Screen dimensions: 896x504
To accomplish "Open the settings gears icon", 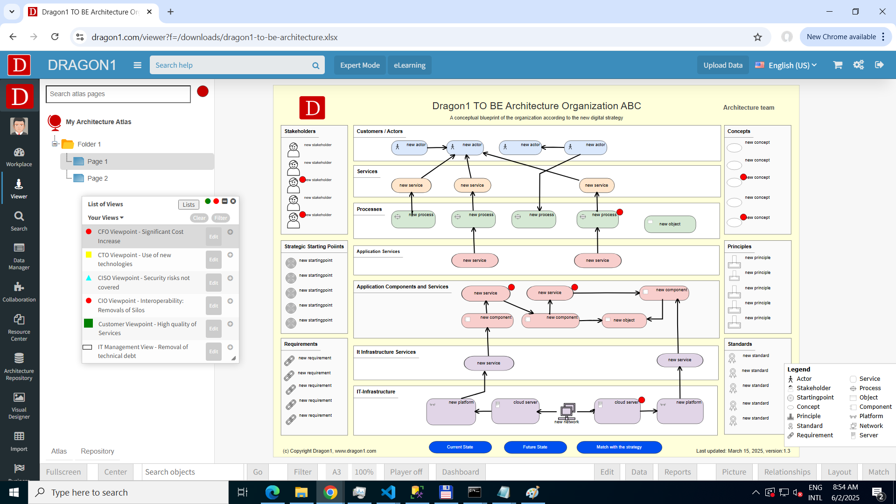I will (x=859, y=65).
